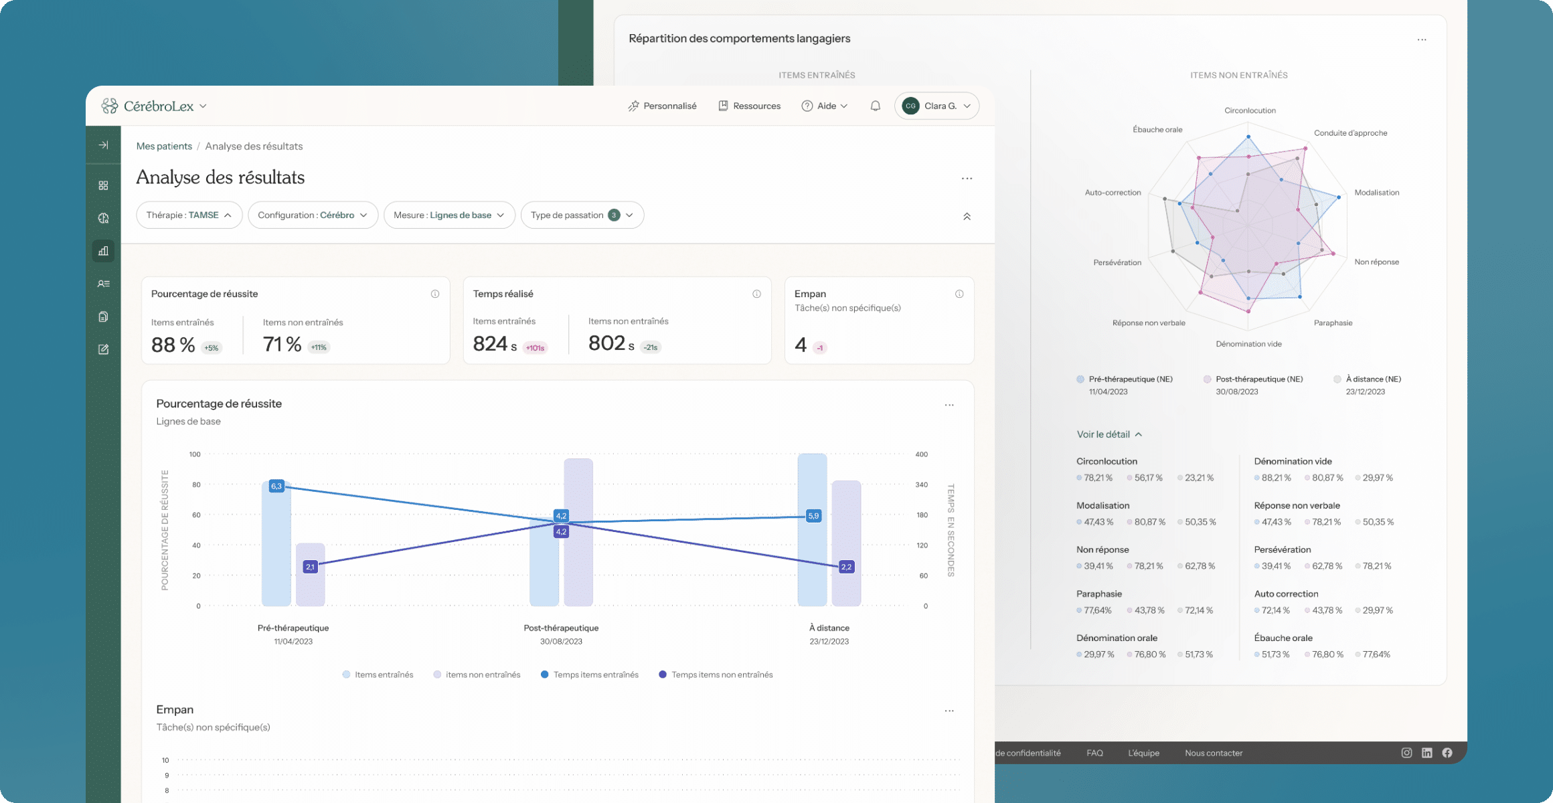The height and width of the screenshot is (803, 1553).
Task: Open the documents sidebar icon
Action: tap(103, 317)
